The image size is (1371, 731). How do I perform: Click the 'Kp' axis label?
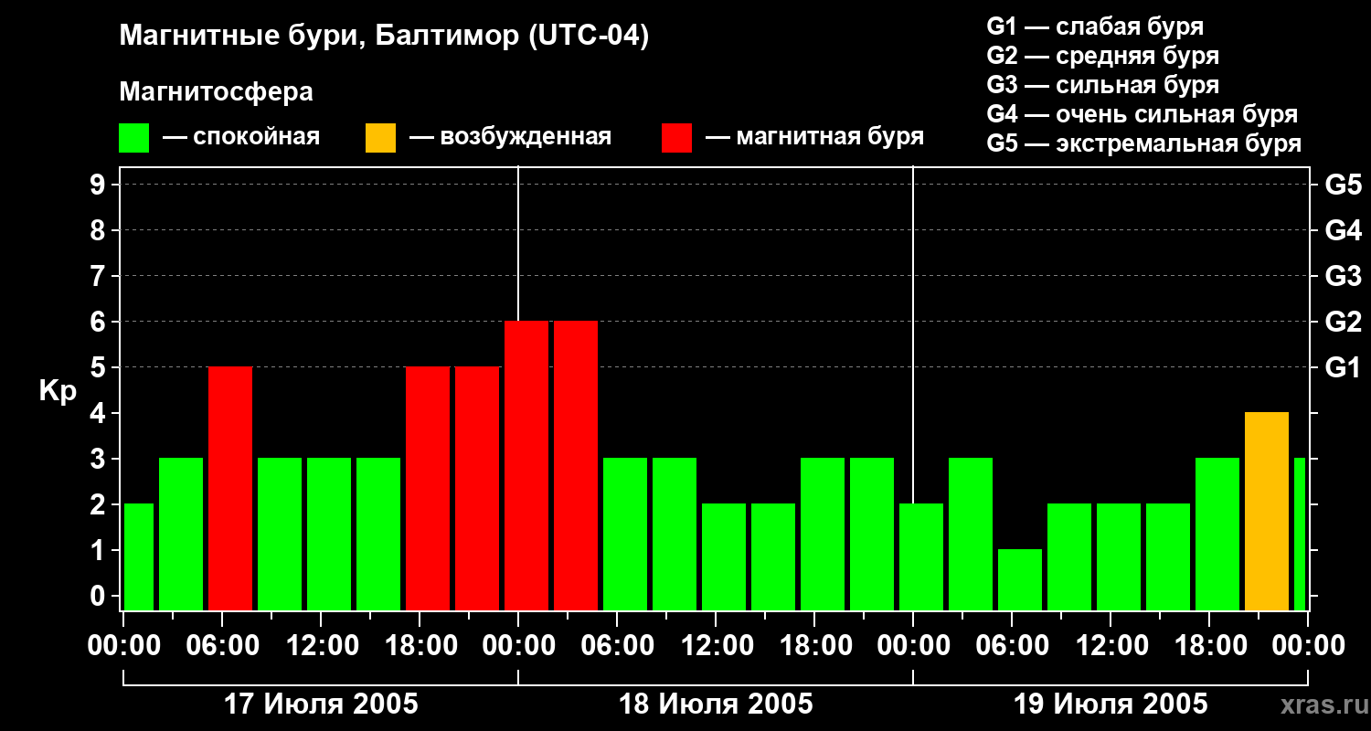pyautogui.click(x=57, y=391)
